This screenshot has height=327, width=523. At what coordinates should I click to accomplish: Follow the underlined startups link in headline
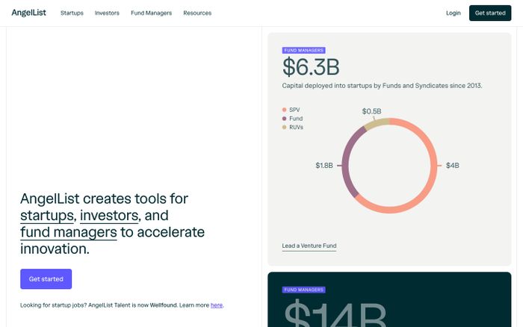[x=48, y=216]
